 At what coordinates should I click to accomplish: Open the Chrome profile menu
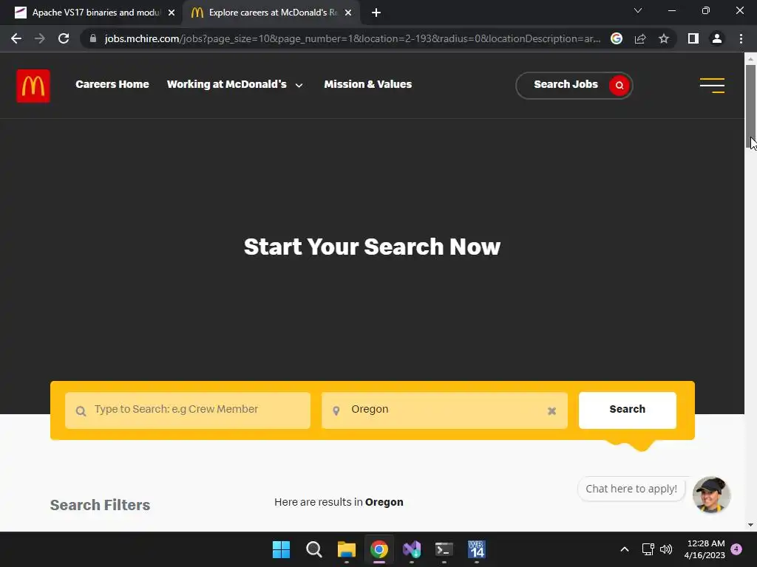tap(717, 38)
